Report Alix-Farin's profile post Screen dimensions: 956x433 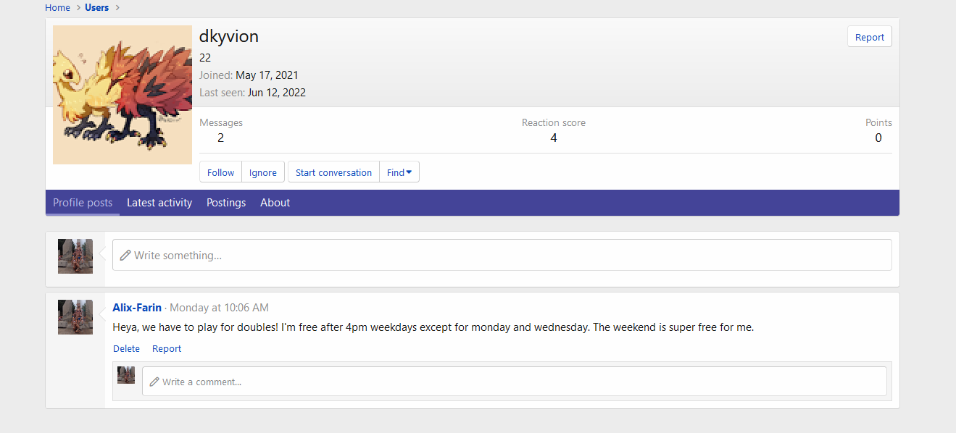tap(167, 348)
